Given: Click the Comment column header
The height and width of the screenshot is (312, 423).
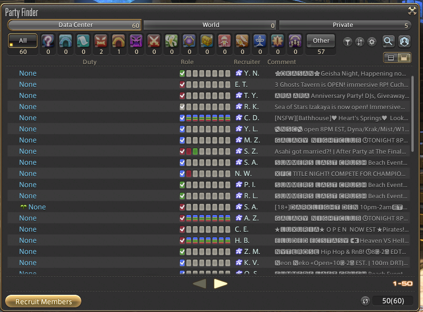Looking at the screenshot, I should 282,62.
